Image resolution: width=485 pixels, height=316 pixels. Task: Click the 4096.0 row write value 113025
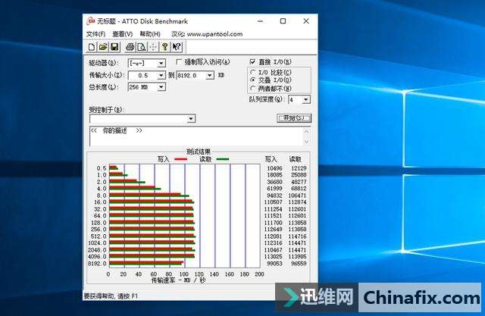click(273, 257)
